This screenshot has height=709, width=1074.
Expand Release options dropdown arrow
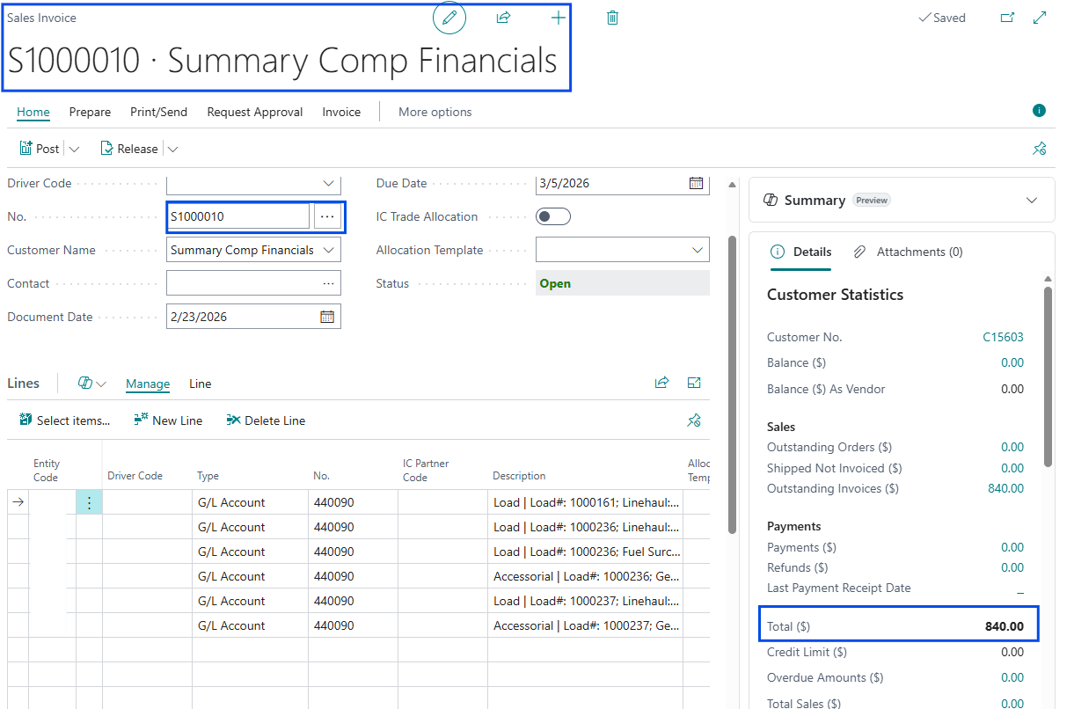[x=172, y=149]
